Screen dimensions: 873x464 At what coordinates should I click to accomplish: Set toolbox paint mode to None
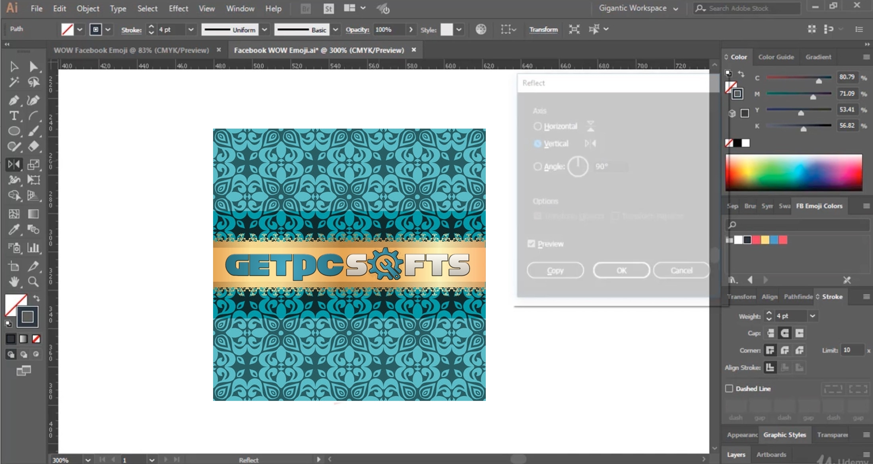pos(36,339)
